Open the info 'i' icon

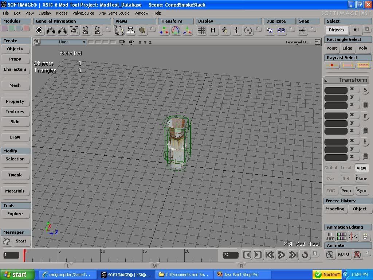coord(236,30)
